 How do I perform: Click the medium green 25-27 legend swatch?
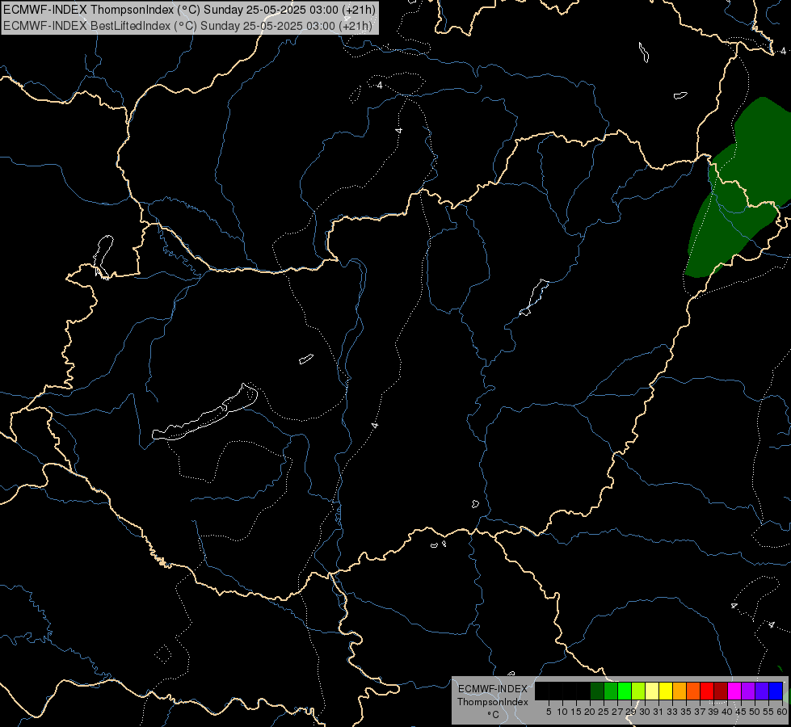point(611,691)
